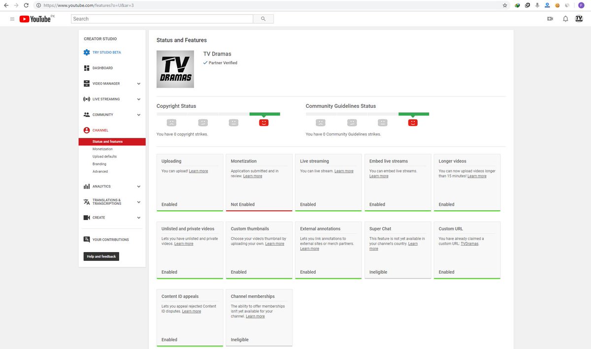Image resolution: width=591 pixels, height=349 pixels.
Task: Click the Try Studio Beta gear icon
Action: 87,52
